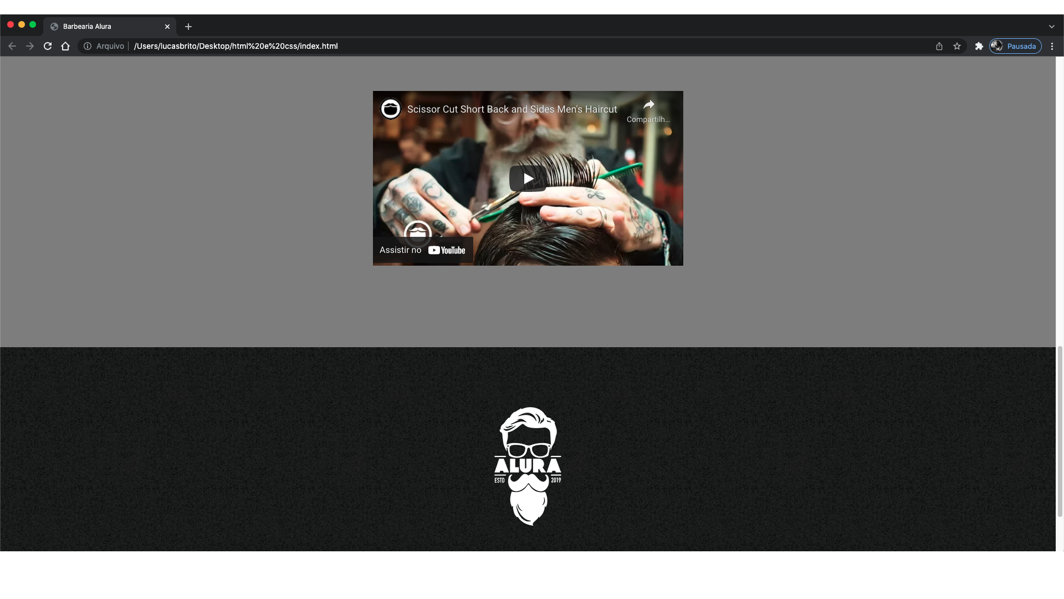Screen dimensions: 1064x599
Task: Open the browser three-dot menu
Action: [1052, 46]
